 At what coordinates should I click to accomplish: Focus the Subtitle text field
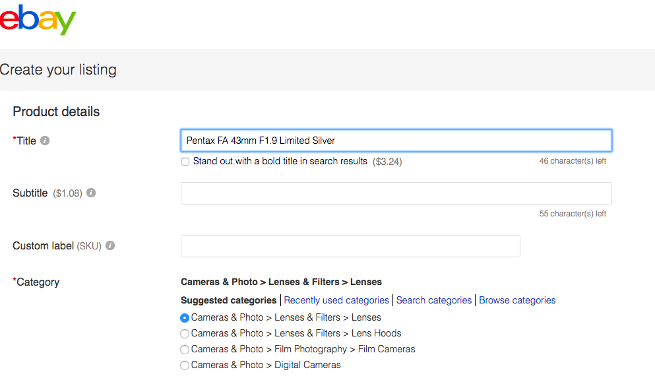[x=396, y=193]
